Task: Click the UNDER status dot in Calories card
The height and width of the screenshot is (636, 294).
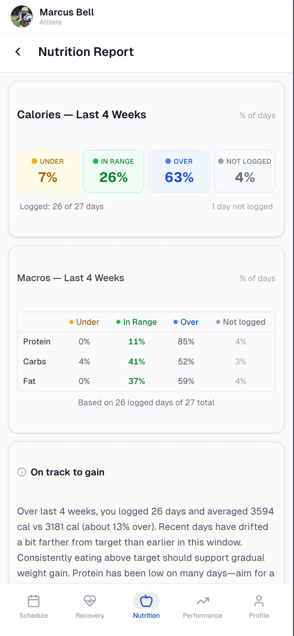Action: [33, 161]
